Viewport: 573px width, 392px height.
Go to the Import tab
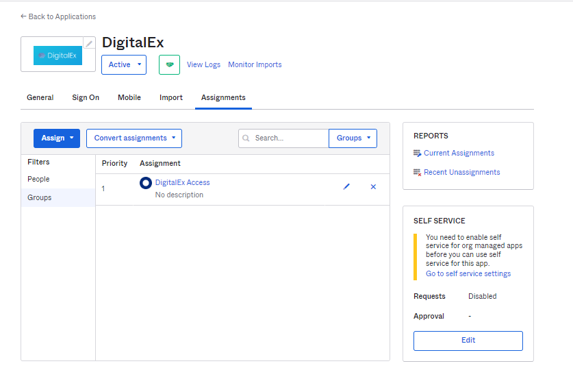(x=171, y=97)
